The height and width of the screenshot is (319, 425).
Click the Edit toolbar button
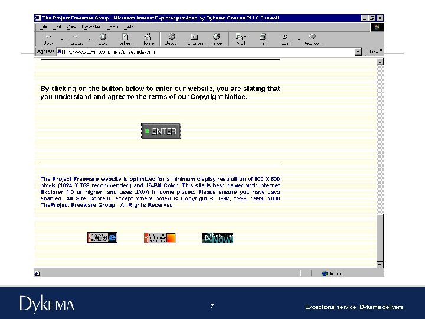(x=285, y=40)
